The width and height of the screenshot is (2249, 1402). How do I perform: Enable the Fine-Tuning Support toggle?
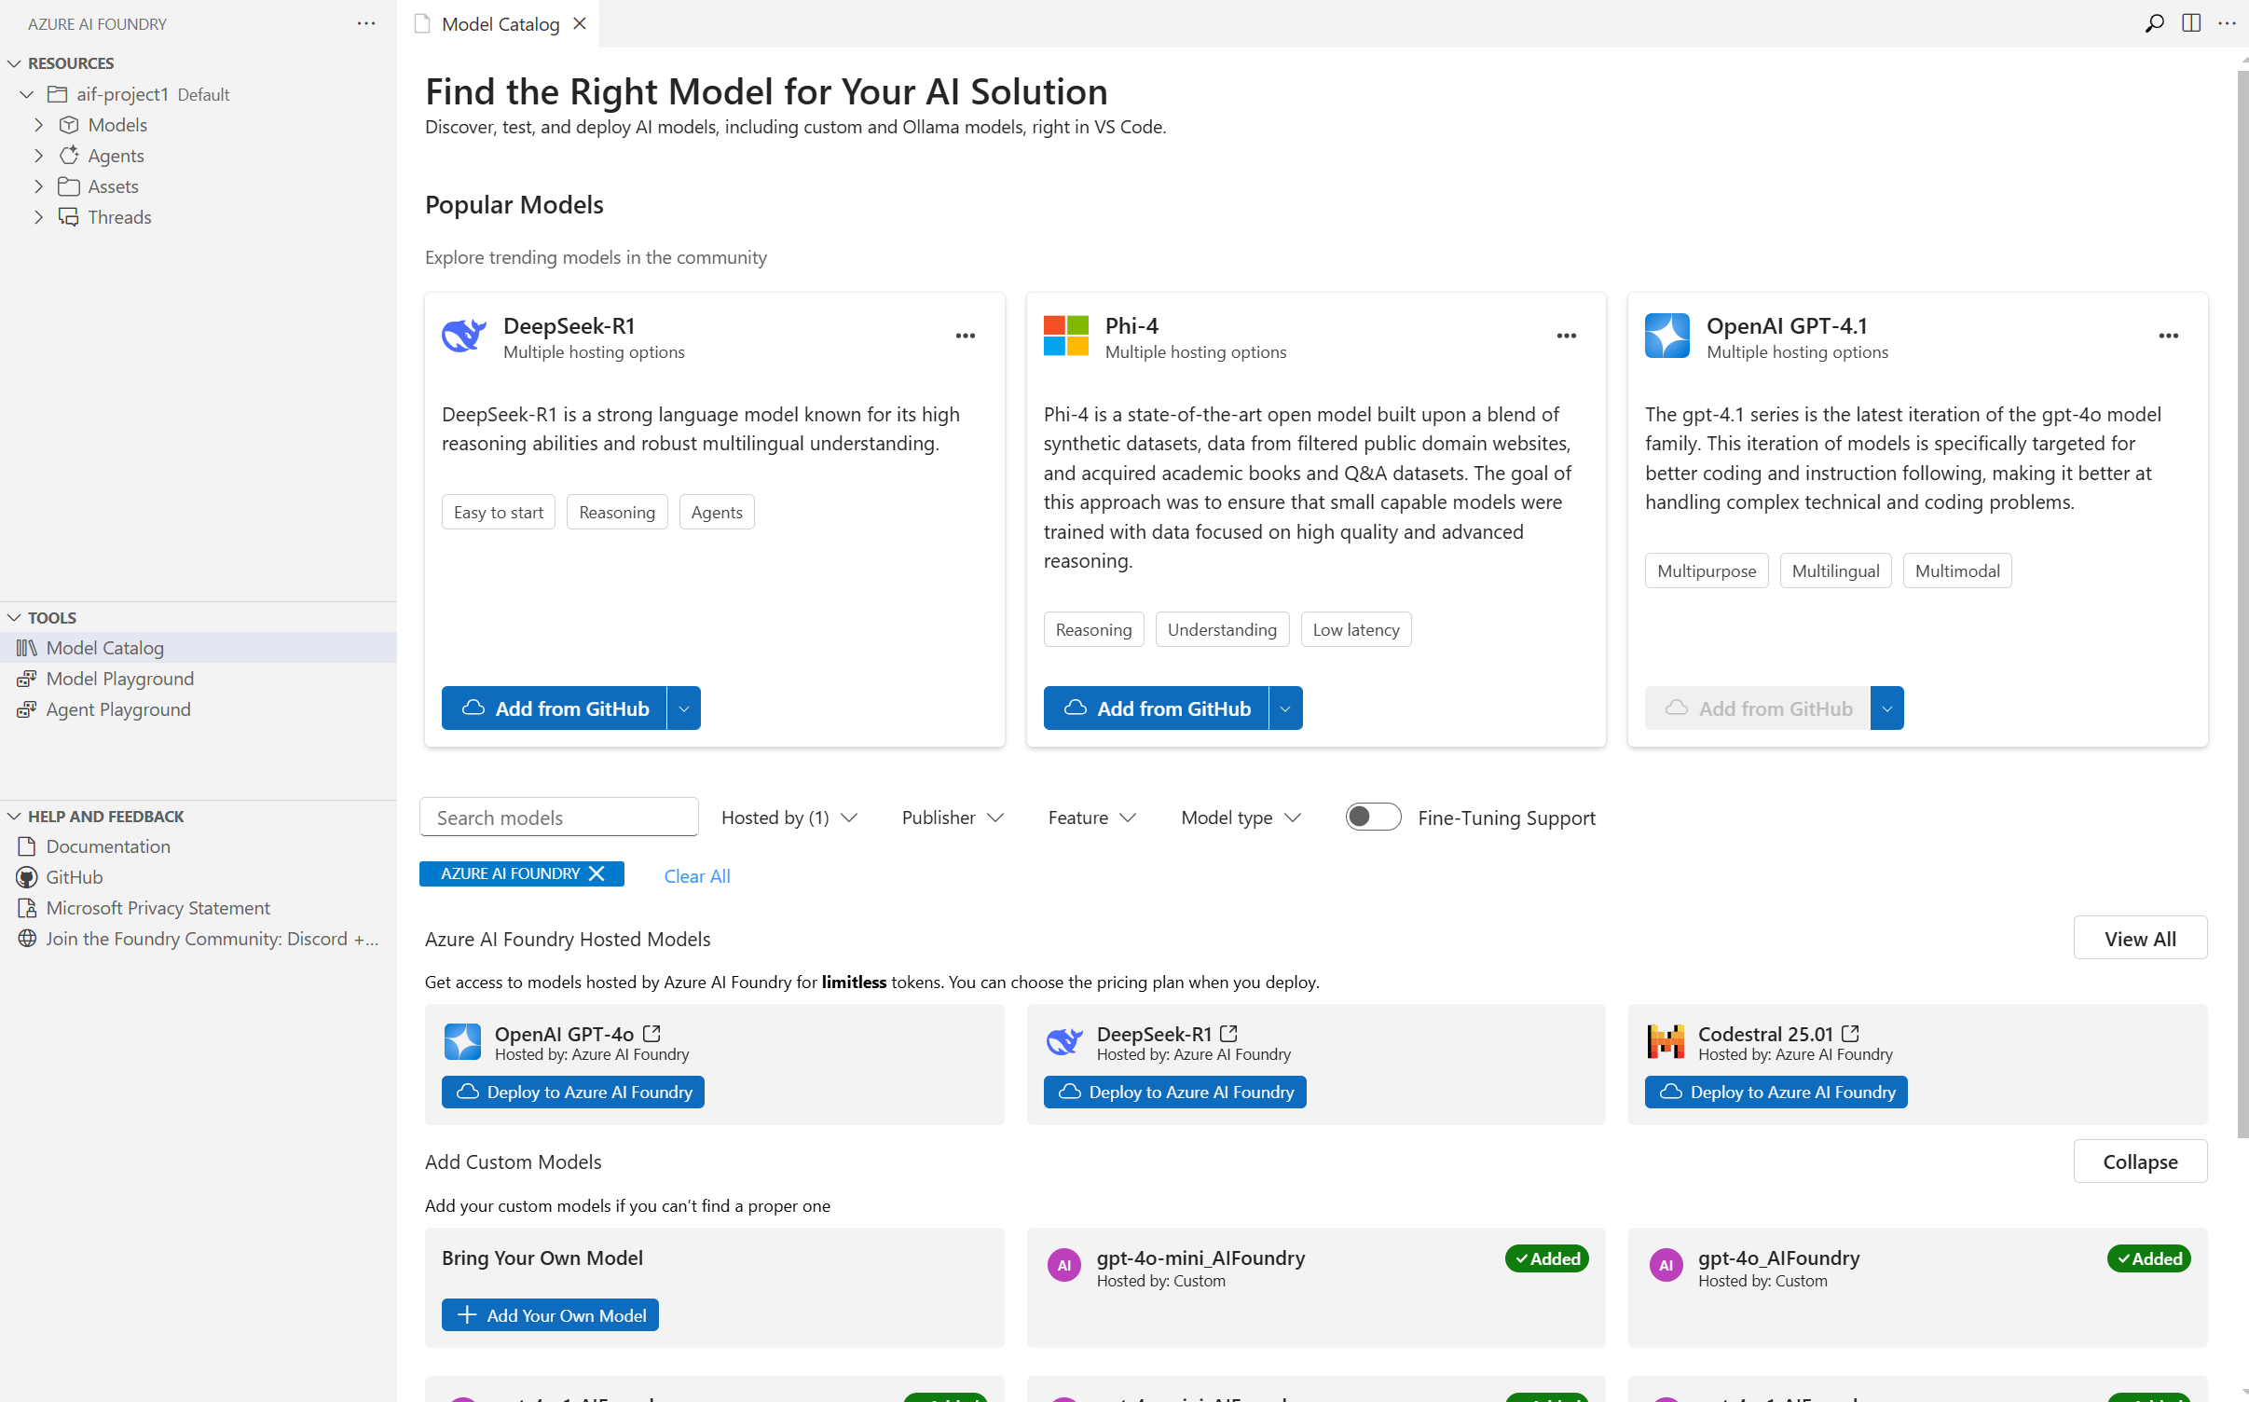[1373, 817]
